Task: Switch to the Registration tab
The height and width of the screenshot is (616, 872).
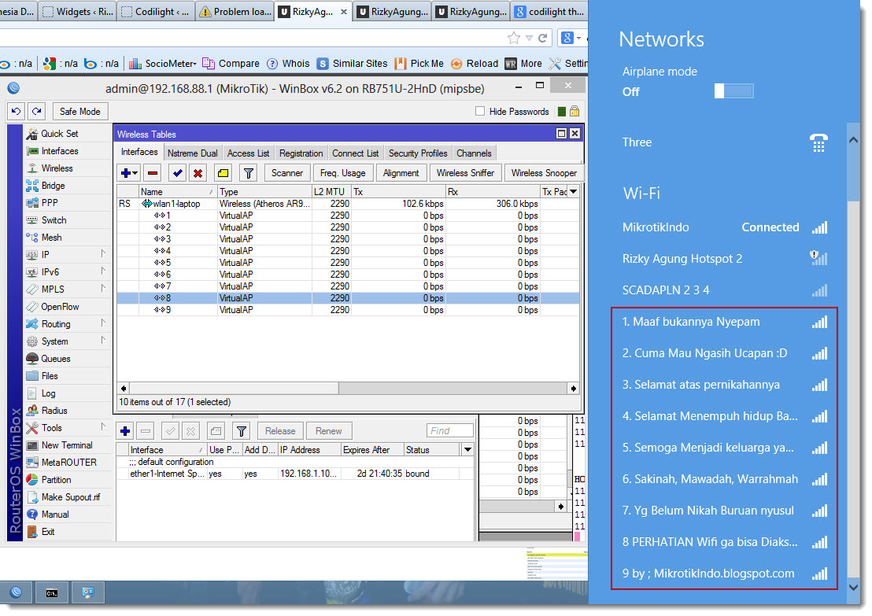Action: [300, 153]
